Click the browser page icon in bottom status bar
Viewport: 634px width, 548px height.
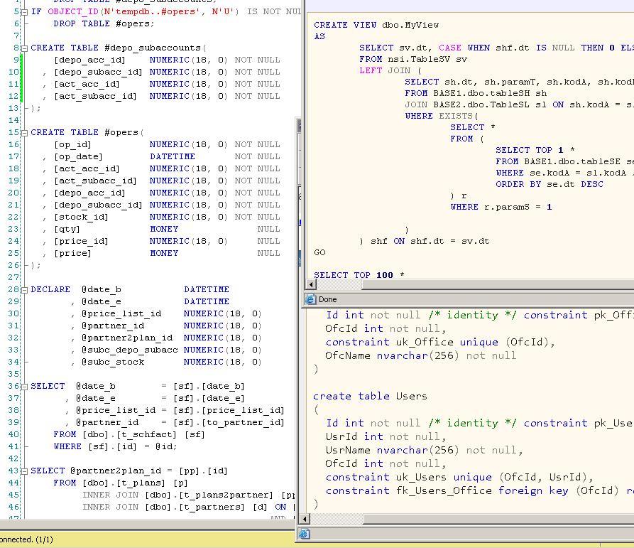[304, 534]
